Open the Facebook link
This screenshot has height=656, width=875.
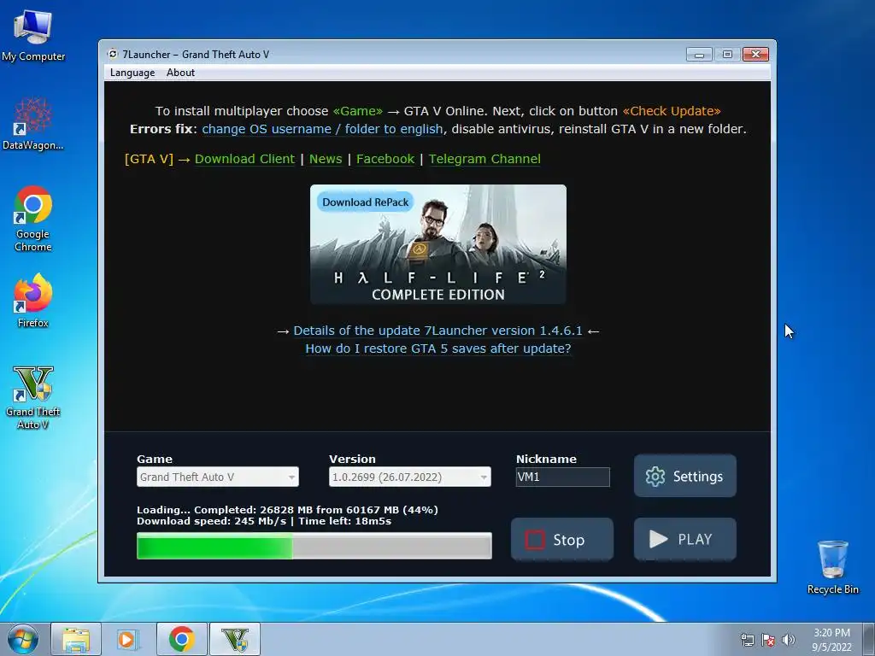point(385,159)
